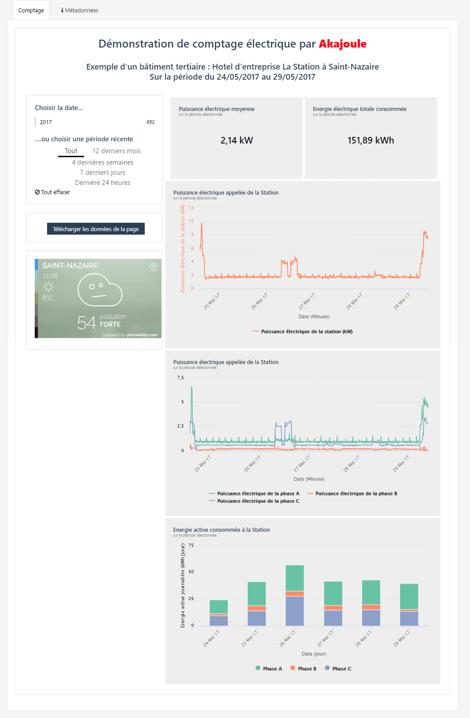Click the red Akajoule title text
The height and width of the screenshot is (718, 470).
pyautogui.click(x=343, y=44)
